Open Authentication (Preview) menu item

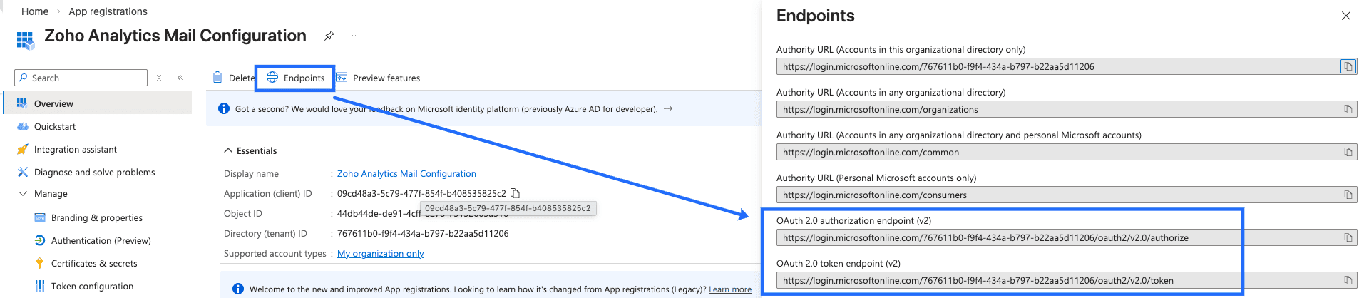pyautogui.click(x=101, y=240)
